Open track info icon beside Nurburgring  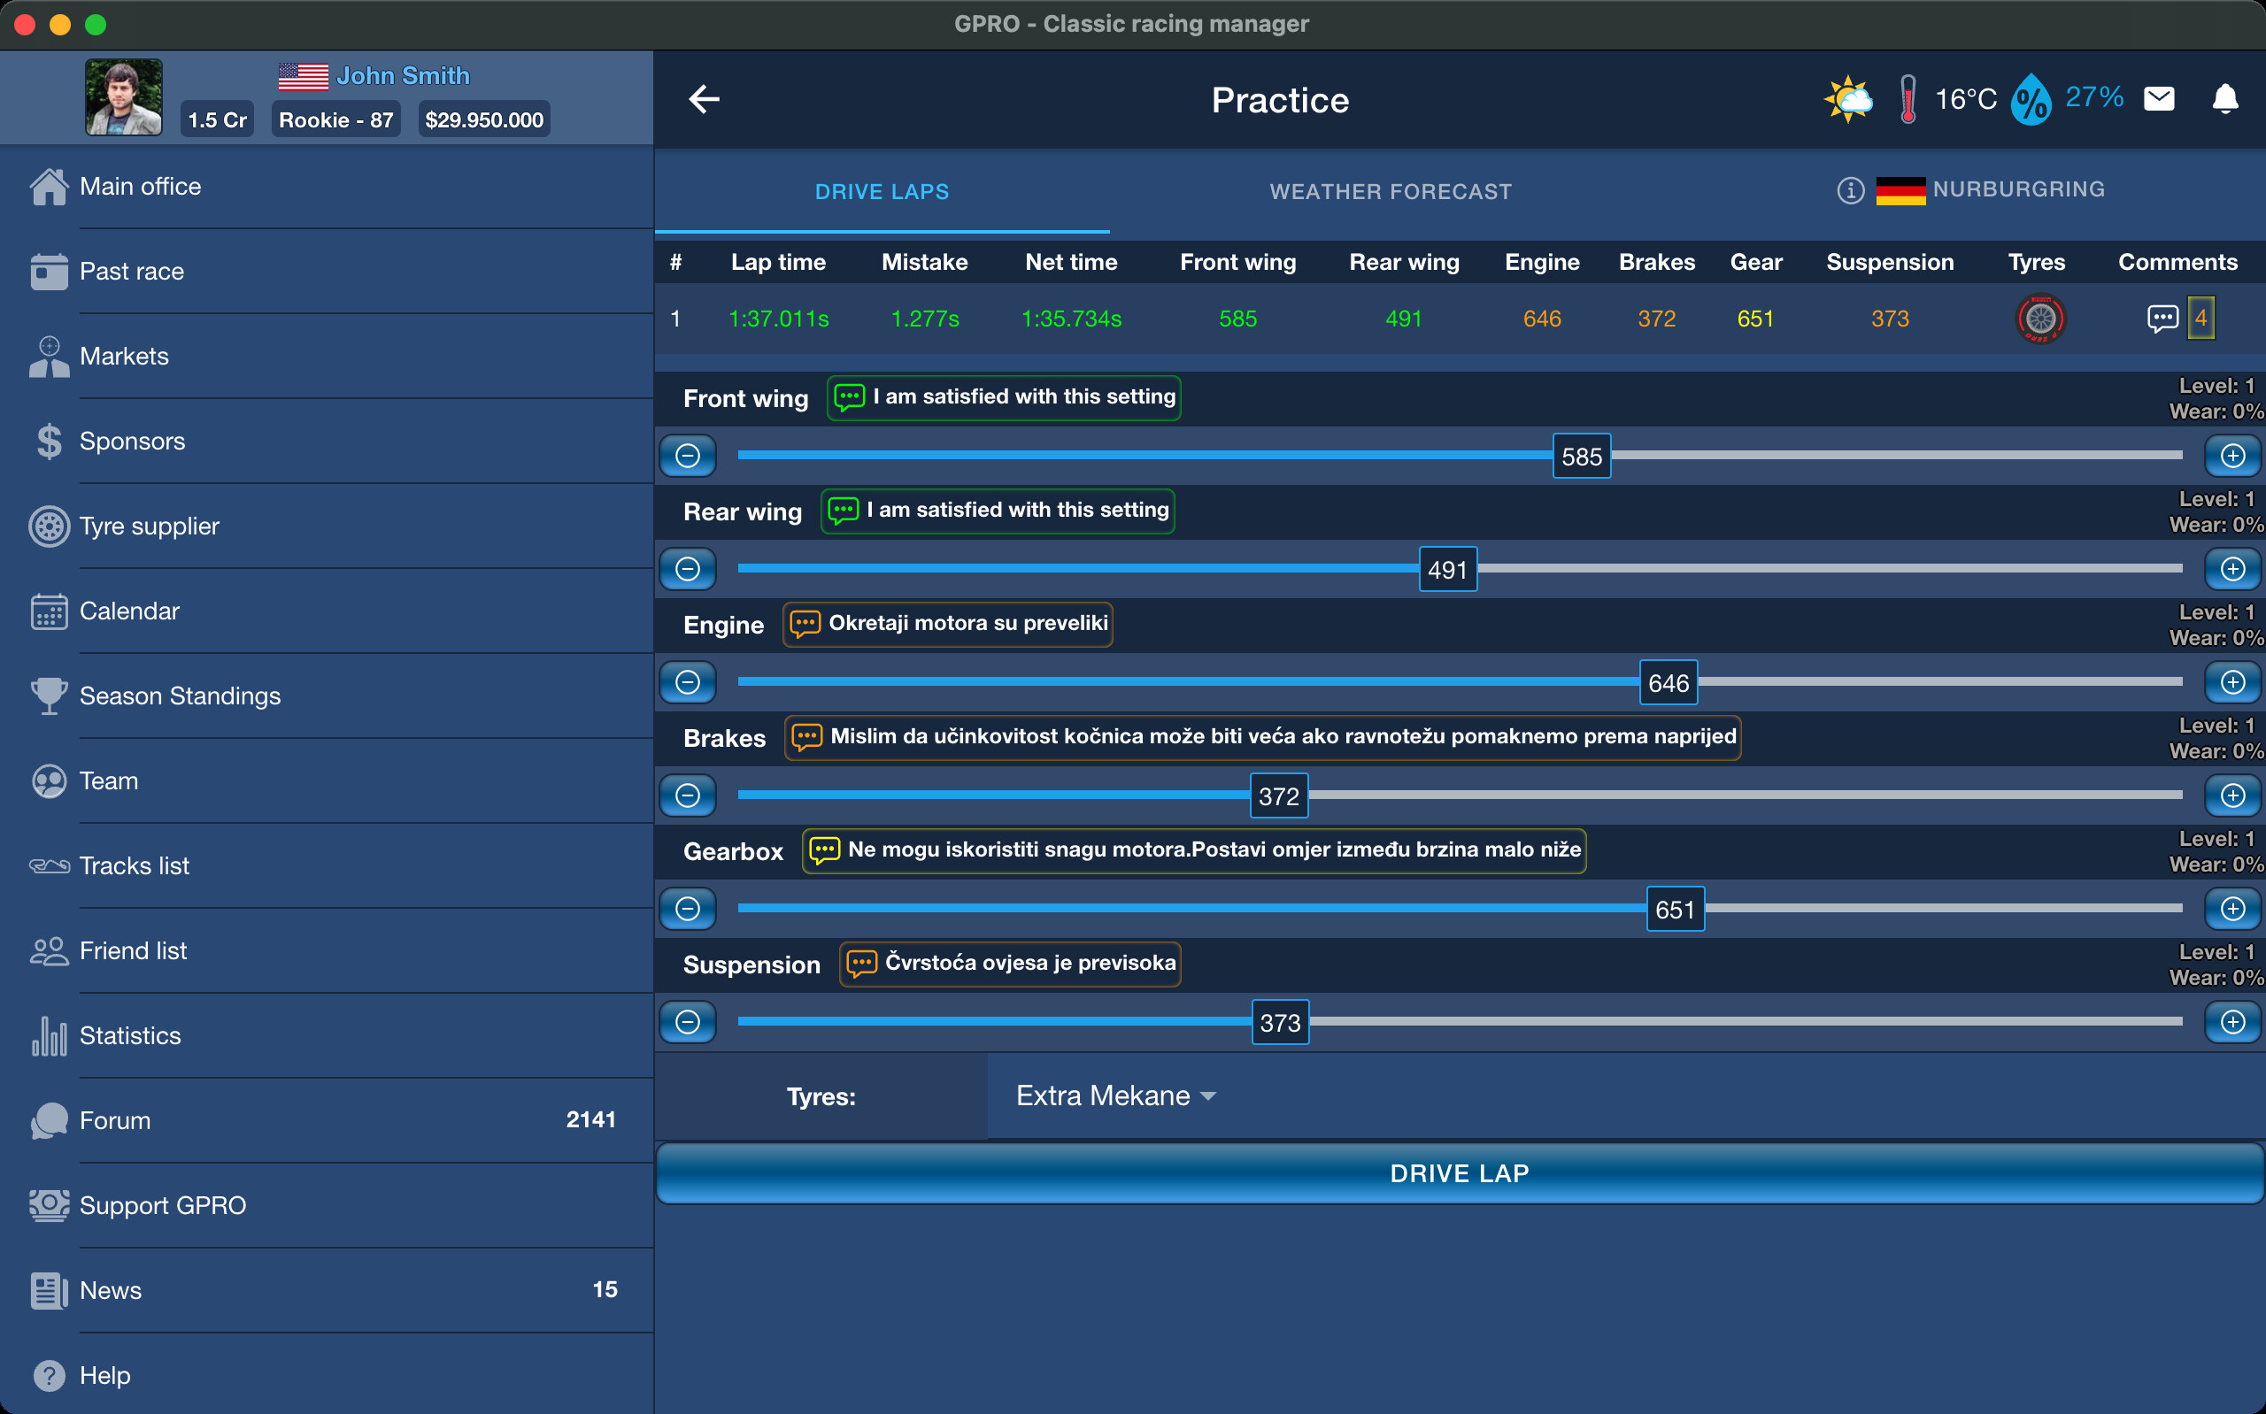(1850, 190)
